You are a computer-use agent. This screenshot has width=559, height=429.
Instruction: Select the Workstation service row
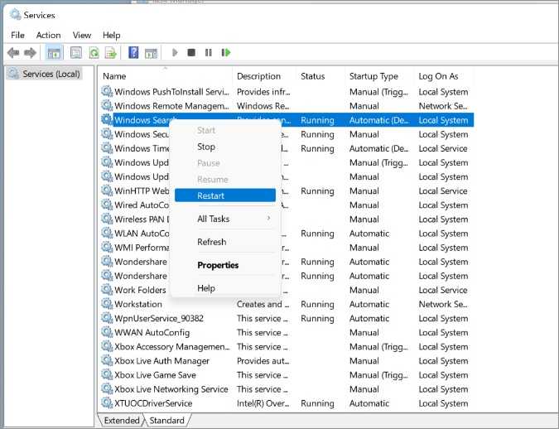(x=287, y=304)
